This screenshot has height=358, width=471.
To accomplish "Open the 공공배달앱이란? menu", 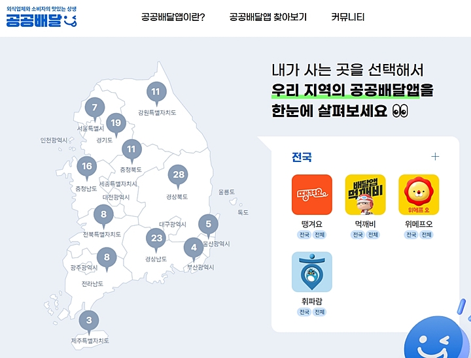I will click(173, 17).
